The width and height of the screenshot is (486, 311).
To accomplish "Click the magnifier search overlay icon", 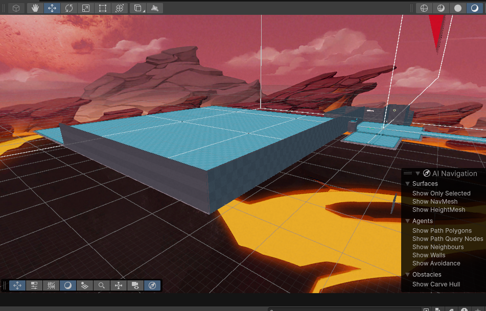I will (102, 285).
